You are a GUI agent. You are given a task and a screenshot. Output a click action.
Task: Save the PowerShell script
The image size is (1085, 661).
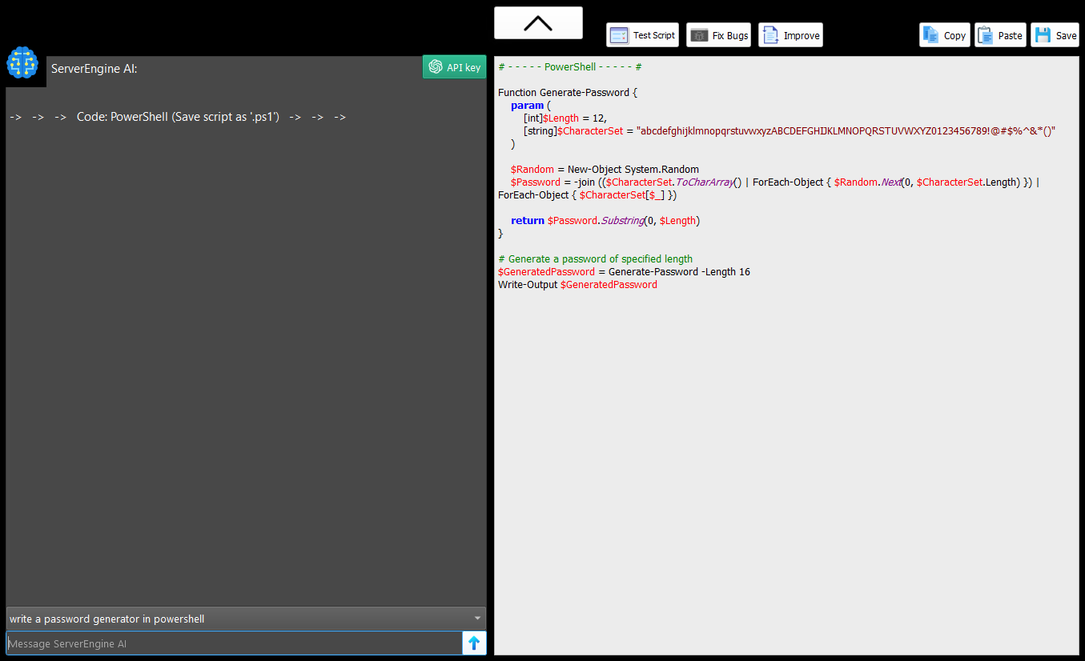click(x=1055, y=35)
